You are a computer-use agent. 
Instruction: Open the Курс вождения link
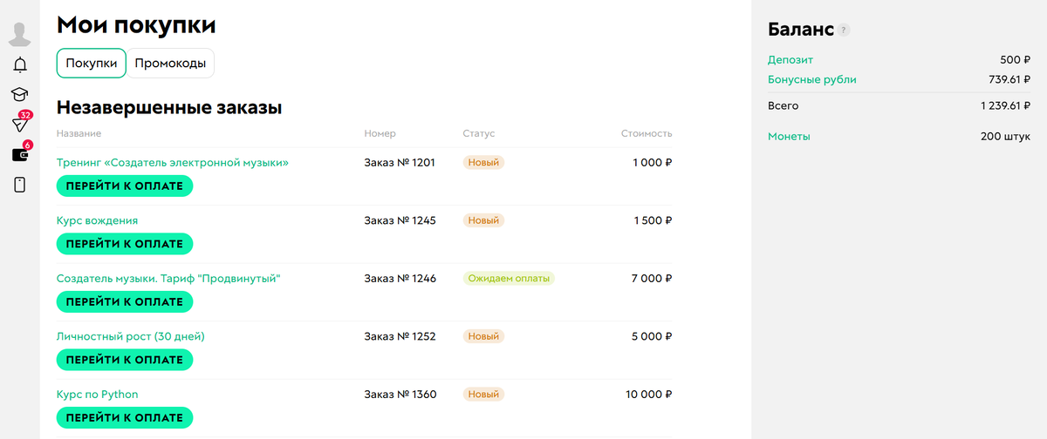point(97,220)
